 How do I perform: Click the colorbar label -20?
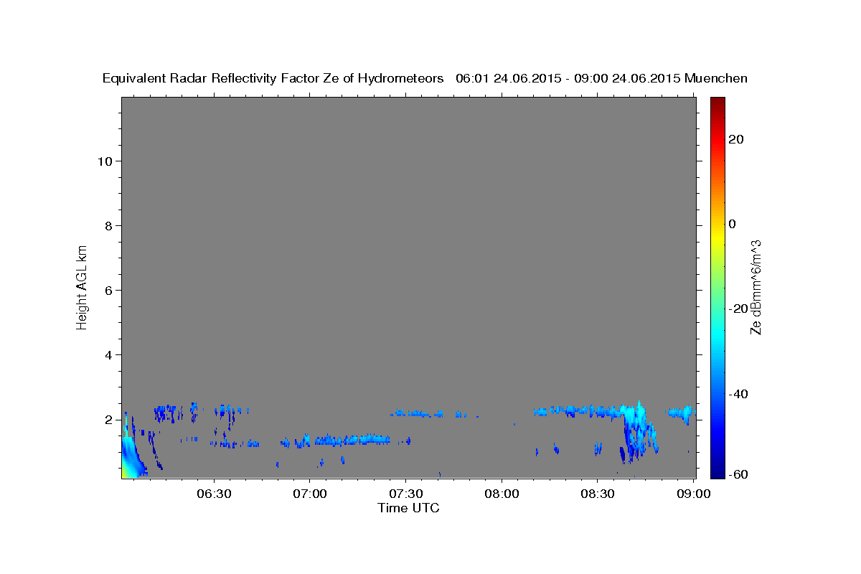[x=738, y=309]
